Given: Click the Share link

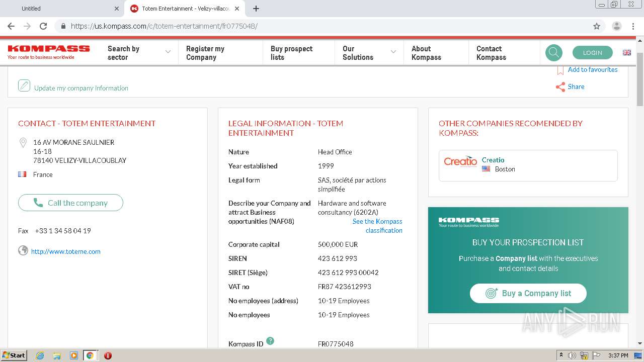Looking at the screenshot, I should click(x=576, y=86).
